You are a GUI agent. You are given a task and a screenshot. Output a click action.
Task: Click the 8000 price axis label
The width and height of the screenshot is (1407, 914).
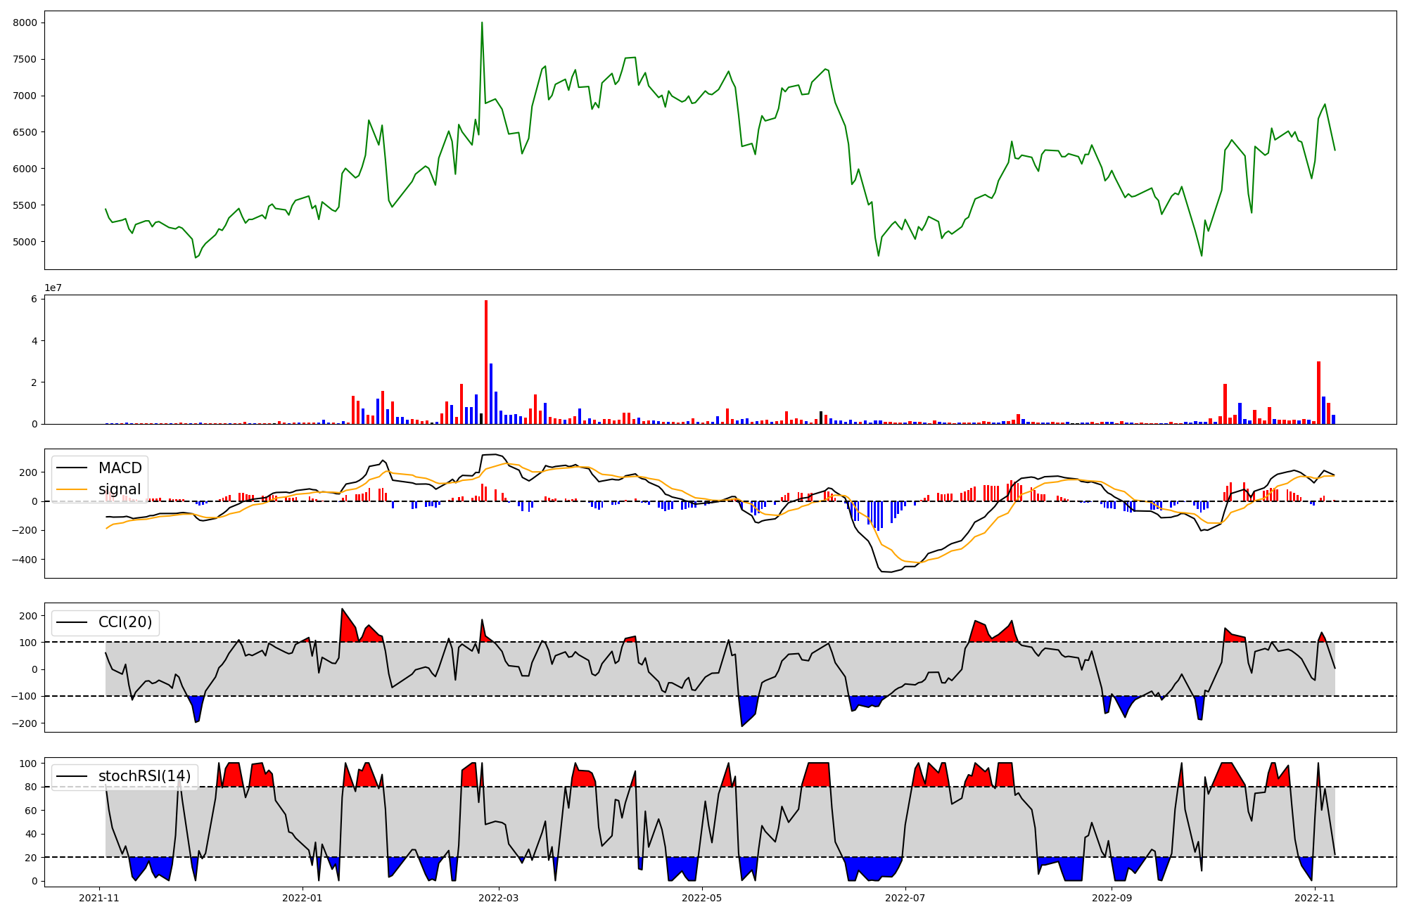(25, 22)
